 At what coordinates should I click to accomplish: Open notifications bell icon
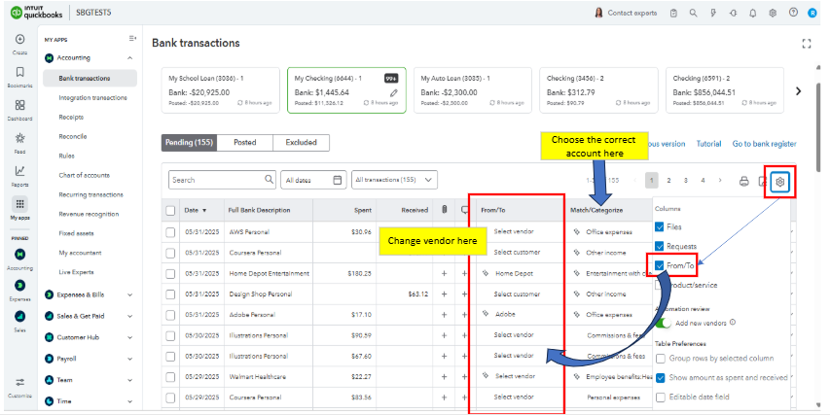753,14
